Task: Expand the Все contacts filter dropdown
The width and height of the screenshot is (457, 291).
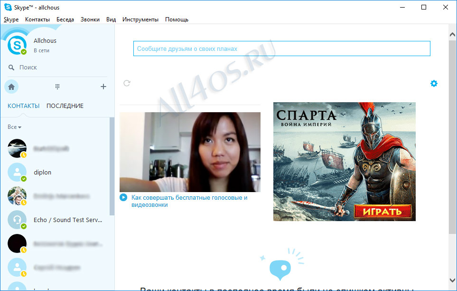Action: [14, 127]
